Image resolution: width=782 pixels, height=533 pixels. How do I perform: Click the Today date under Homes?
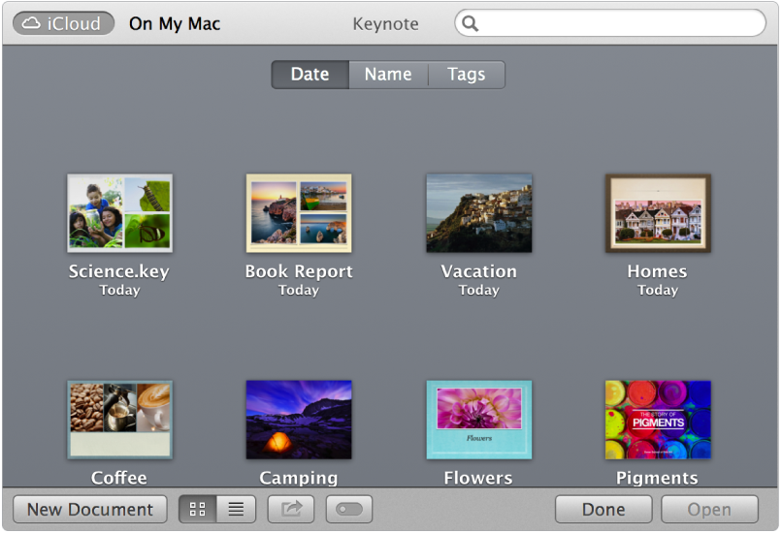point(658,290)
